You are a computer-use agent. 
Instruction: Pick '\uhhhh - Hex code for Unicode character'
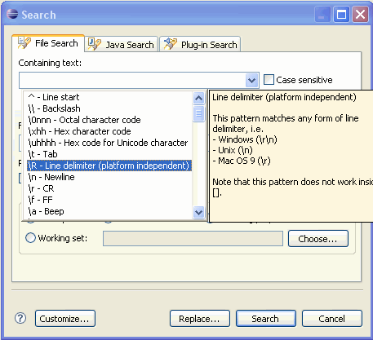pos(109,143)
